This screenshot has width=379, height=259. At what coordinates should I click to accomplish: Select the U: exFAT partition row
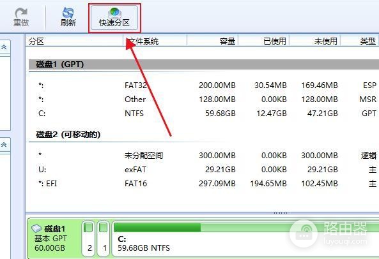point(204,169)
